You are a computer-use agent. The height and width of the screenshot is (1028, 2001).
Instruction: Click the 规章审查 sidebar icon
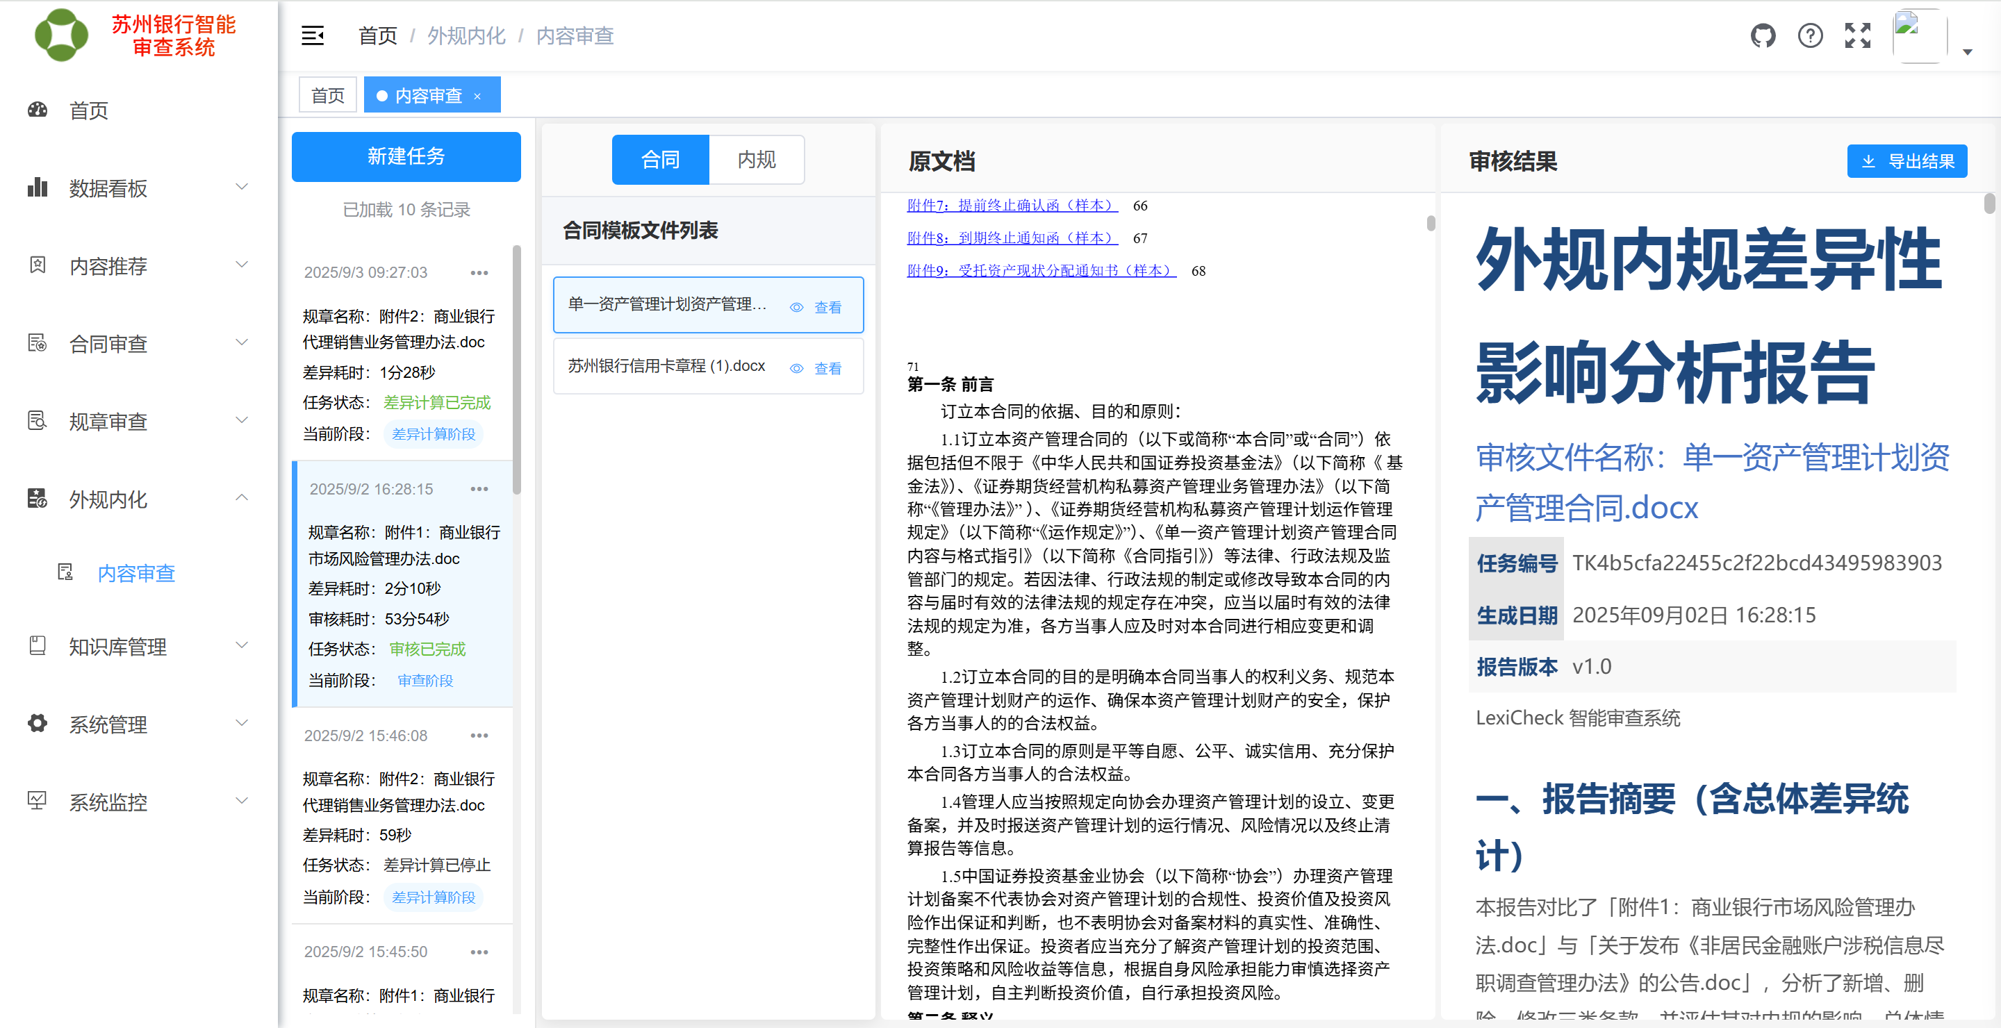click(38, 420)
